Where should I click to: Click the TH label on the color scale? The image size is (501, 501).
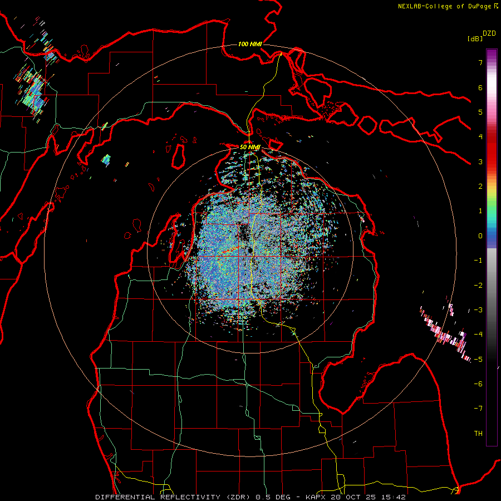coord(478,434)
